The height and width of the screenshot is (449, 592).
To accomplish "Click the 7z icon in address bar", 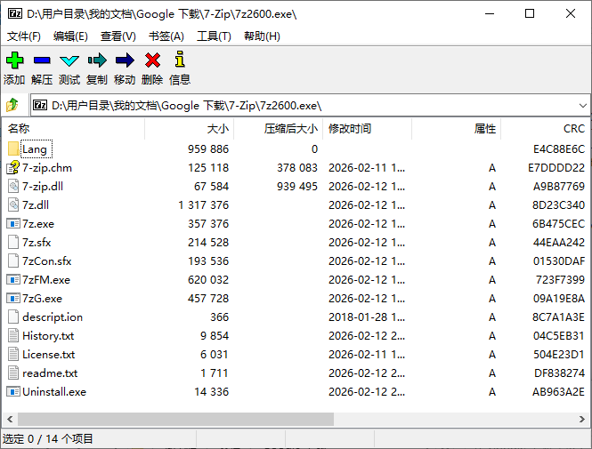I will click(40, 105).
